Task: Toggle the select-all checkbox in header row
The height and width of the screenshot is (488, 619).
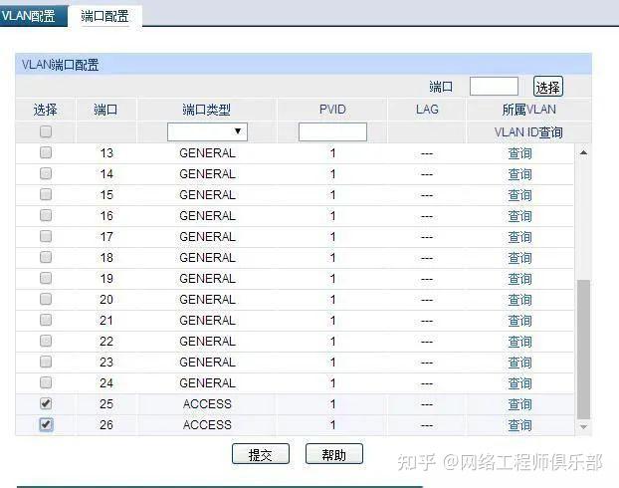Action: (x=46, y=131)
